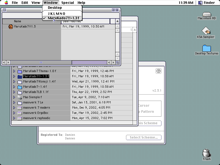Click help question mark icon in Kaleidoscope window
The width and height of the screenshot is (220, 165).
point(158,71)
